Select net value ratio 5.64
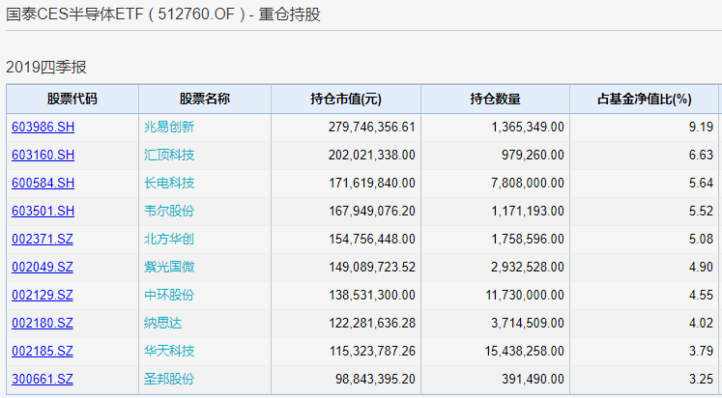 click(701, 184)
